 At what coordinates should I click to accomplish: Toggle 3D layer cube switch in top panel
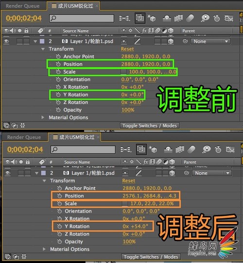pos(171,41)
